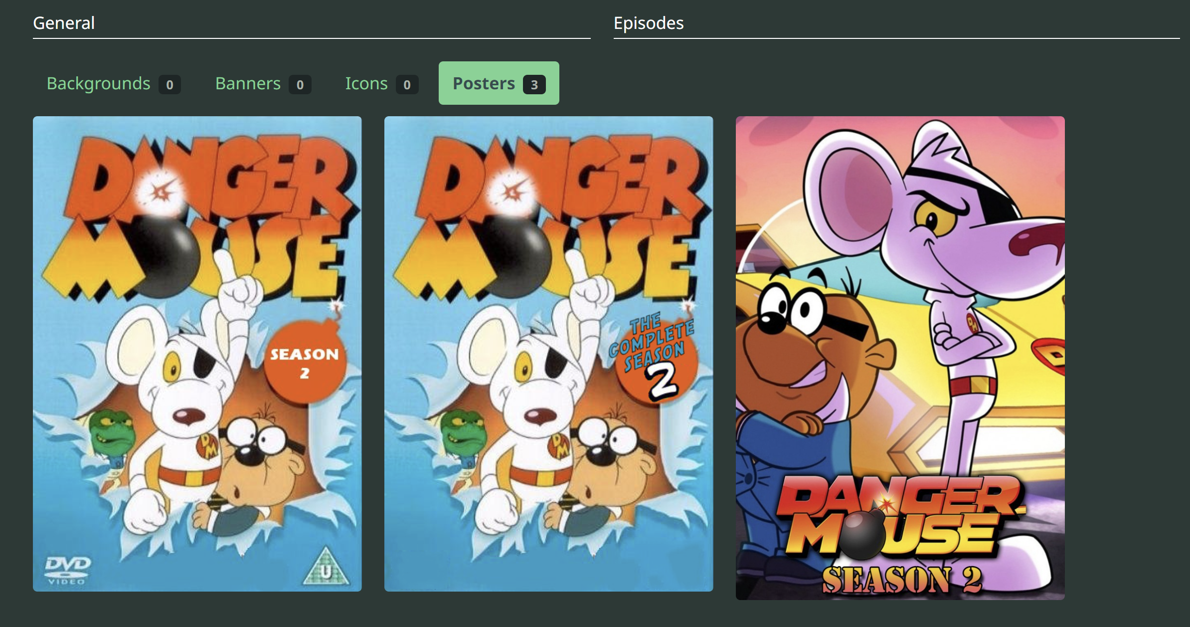1190x627 pixels.
Task: Click the General section heading
Action: 64,23
